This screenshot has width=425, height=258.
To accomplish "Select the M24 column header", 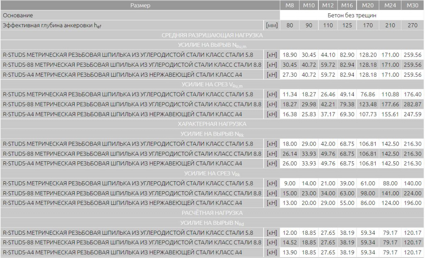I will pyautogui.click(x=390, y=5).
